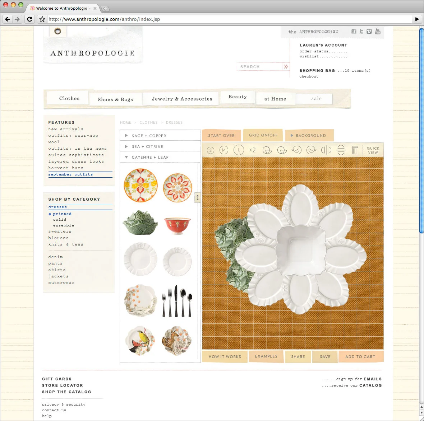This screenshot has width=424, height=421.
Task: Click the browser forward arrow
Action: (x=17, y=19)
